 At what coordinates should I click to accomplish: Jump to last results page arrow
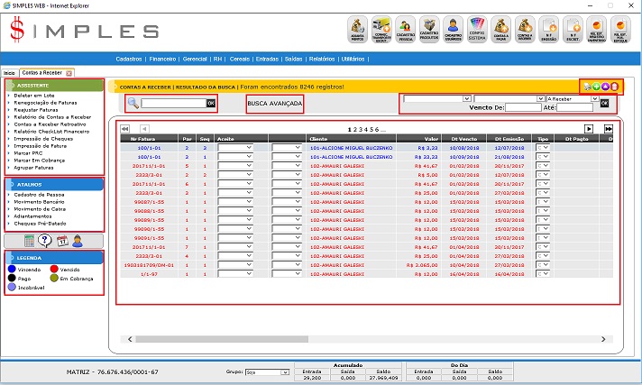[609, 129]
